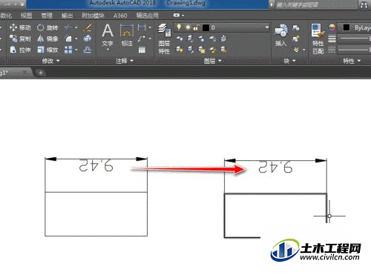Click the Insert block (插入) icon
This screenshot has height=278, width=371.
[x=280, y=35]
